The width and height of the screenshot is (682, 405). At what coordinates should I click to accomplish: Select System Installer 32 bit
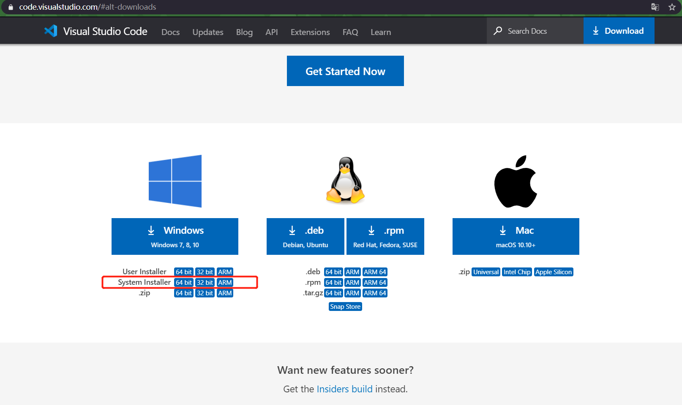tap(205, 283)
